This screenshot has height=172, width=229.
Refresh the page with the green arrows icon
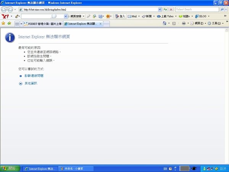(x=165, y=10)
